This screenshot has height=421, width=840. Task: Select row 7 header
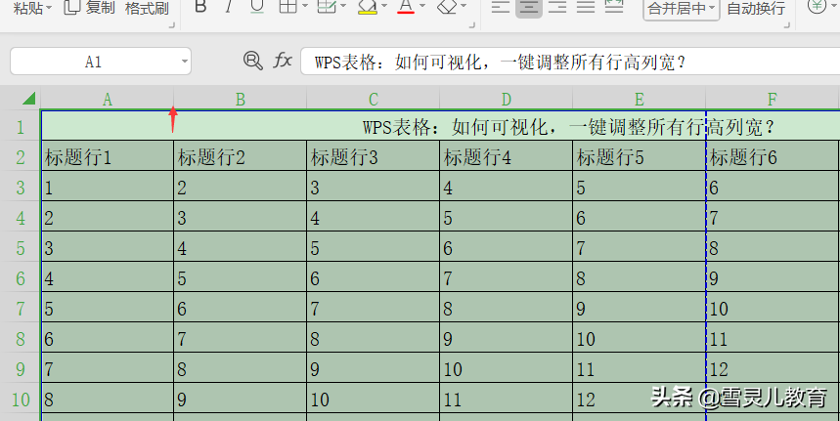click(21, 308)
